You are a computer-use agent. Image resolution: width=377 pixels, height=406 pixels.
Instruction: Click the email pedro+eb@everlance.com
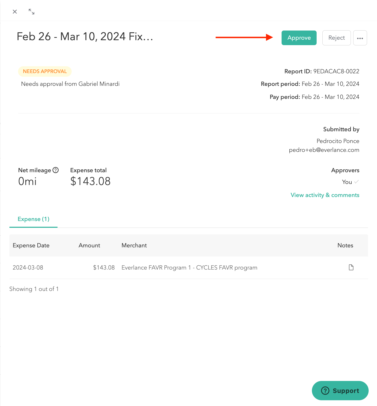coord(324,150)
